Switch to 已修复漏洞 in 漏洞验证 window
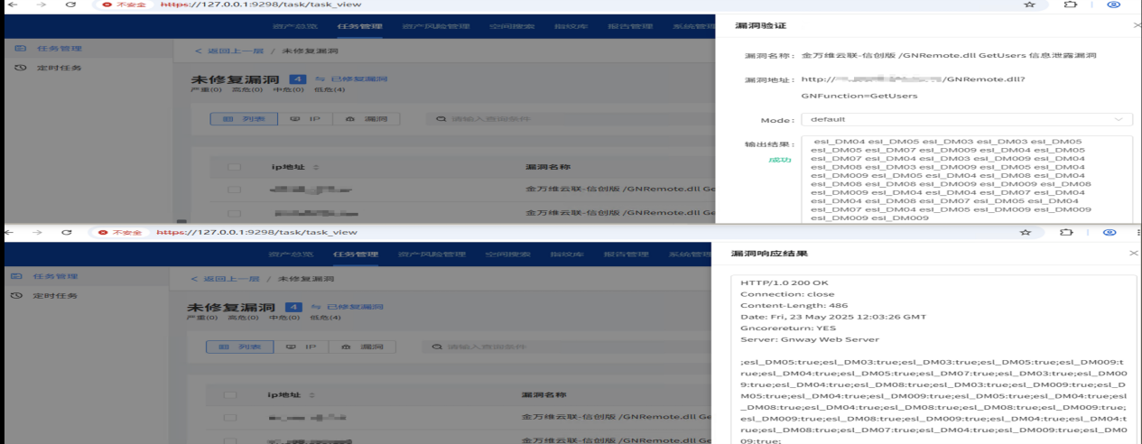Viewport: 1142px width, 444px height. pos(359,79)
